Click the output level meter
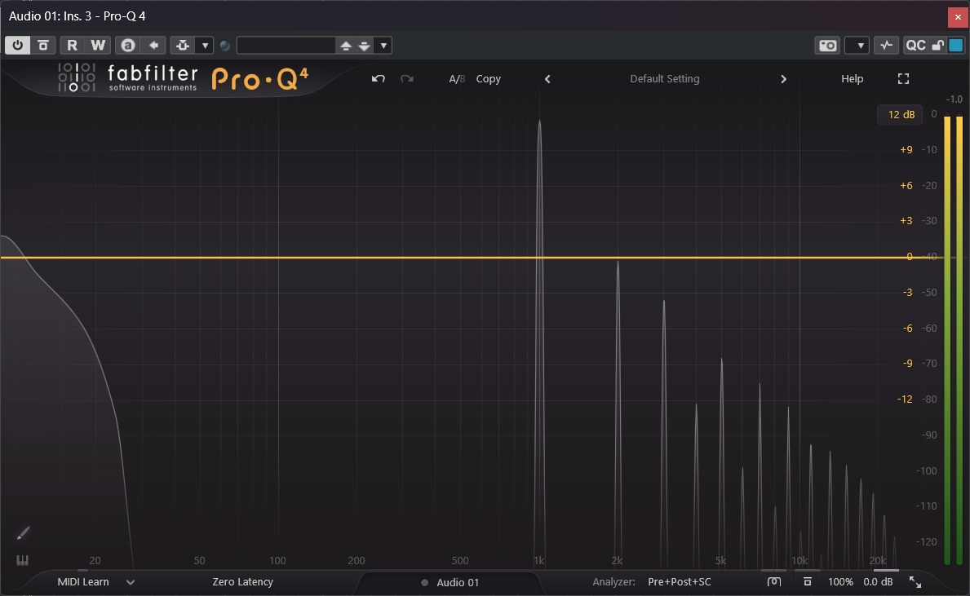 point(954,339)
